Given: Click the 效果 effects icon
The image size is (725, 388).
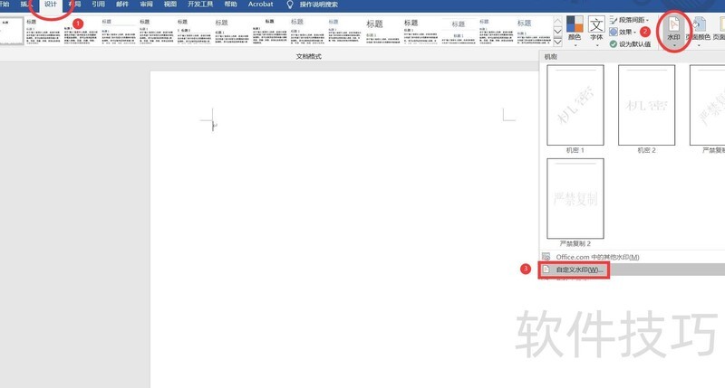Looking at the screenshot, I should click(614, 32).
